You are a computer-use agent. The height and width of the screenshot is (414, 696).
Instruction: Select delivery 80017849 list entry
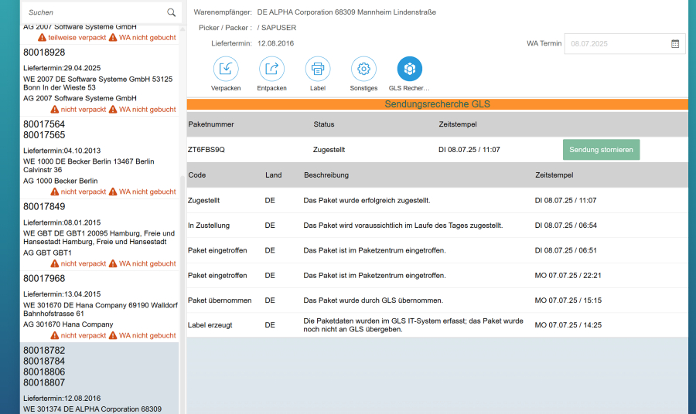[99, 228]
